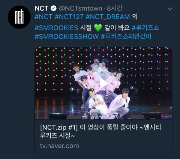Image resolution: width=180 pixels, height=159 pixels.
Task: Open the #NCT_DREAM hashtag
Action: (x=108, y=17)
